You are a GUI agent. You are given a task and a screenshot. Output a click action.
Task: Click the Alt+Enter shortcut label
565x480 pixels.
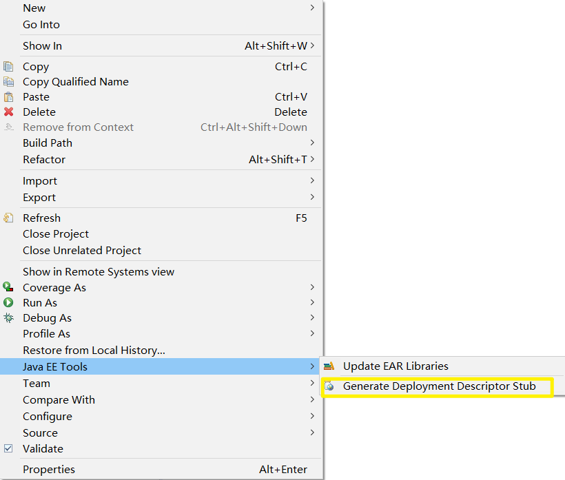click(283, 469)
